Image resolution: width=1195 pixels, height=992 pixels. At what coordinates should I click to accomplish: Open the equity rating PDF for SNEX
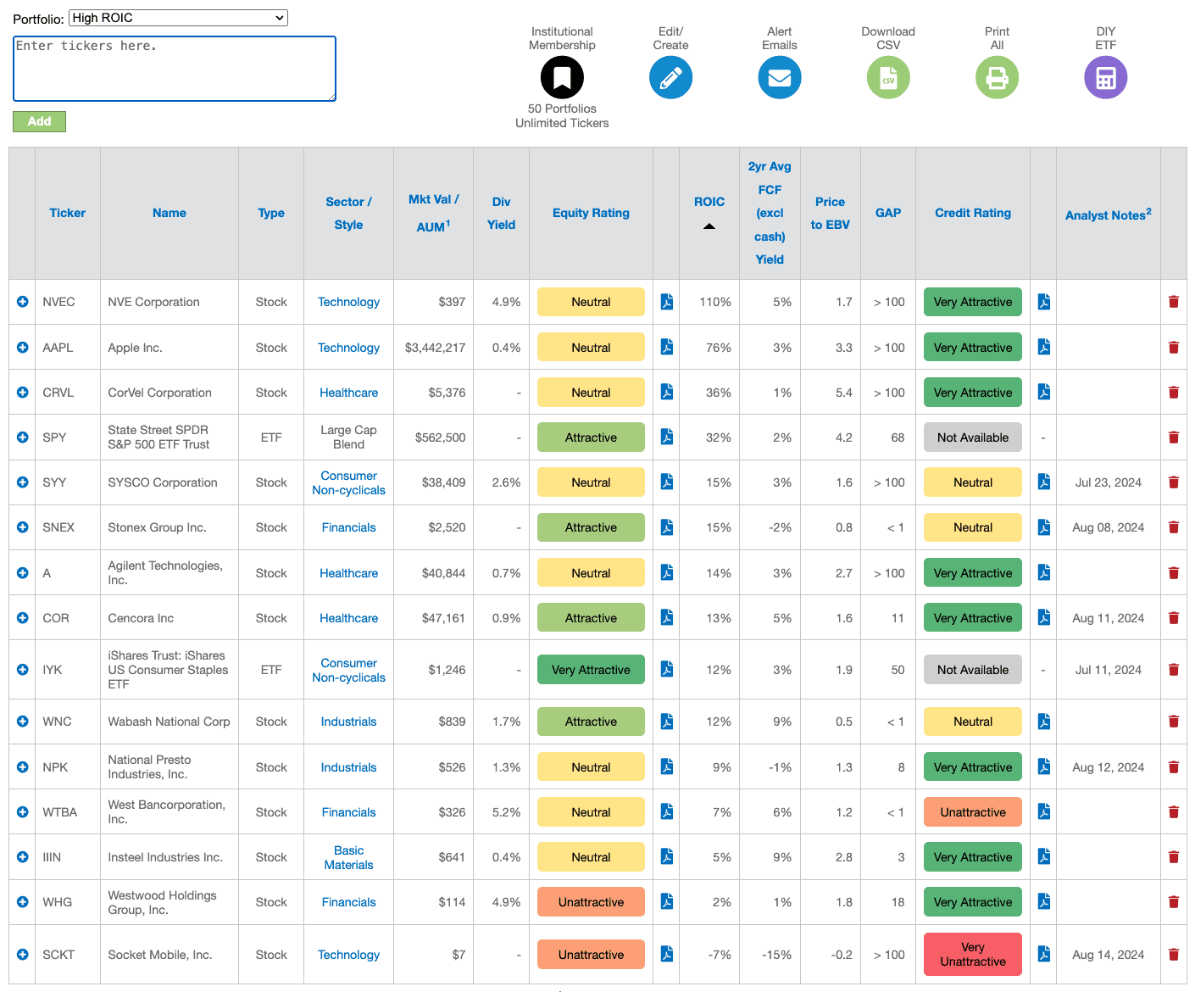[x=667, y=527]
